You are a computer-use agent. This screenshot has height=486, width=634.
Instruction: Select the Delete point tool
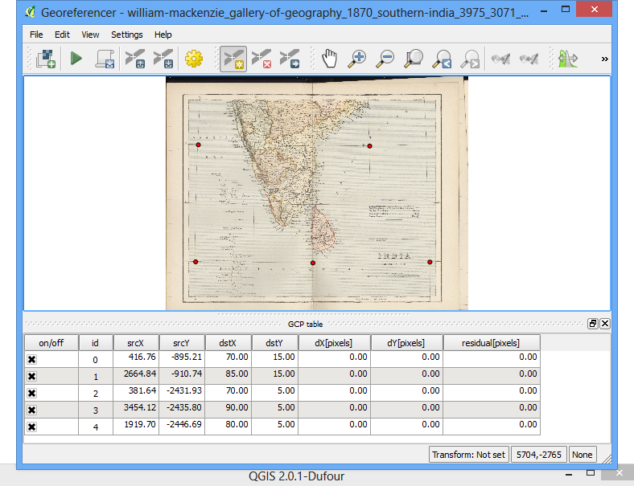(261, 59)
